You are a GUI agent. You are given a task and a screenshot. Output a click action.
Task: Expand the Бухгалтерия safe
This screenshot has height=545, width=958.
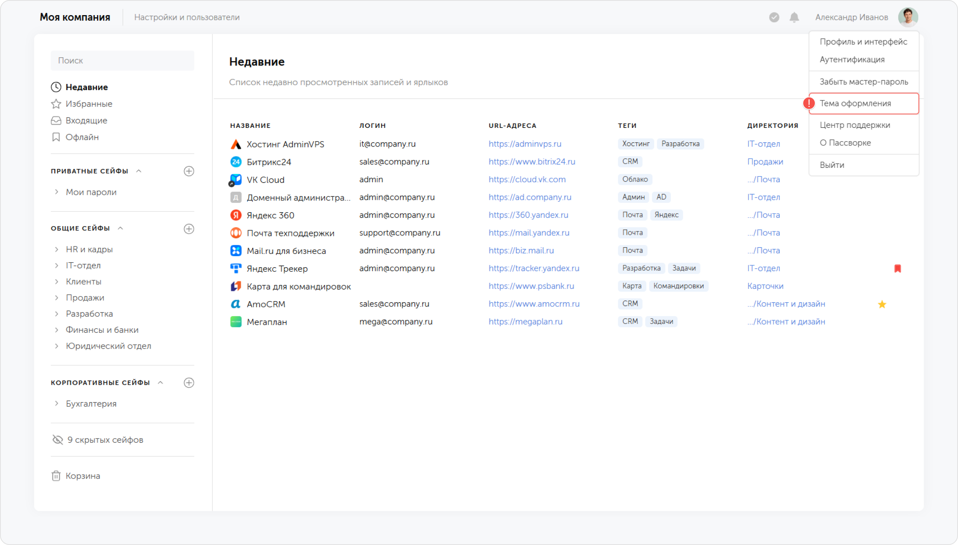(x=57, y=403)
